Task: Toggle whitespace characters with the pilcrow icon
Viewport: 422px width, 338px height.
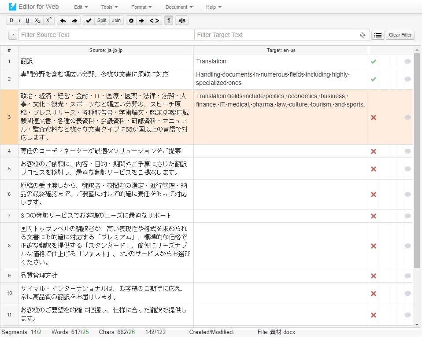Action: 168,20
